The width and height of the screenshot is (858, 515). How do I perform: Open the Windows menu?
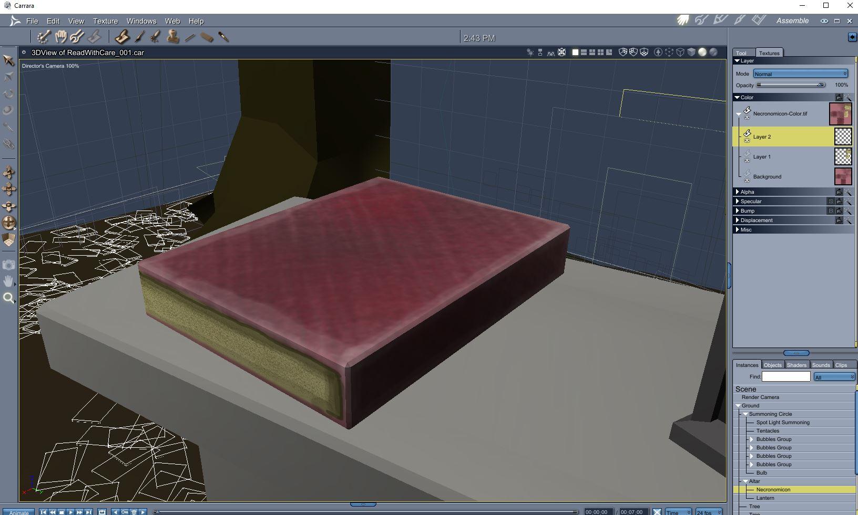click(x=141, y=21)
